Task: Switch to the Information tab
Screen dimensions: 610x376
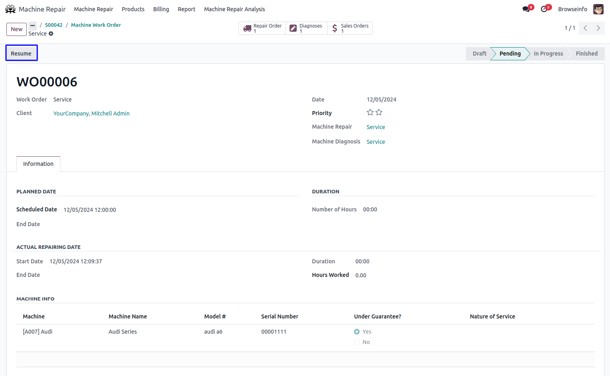Action: (x=38, y=164)
